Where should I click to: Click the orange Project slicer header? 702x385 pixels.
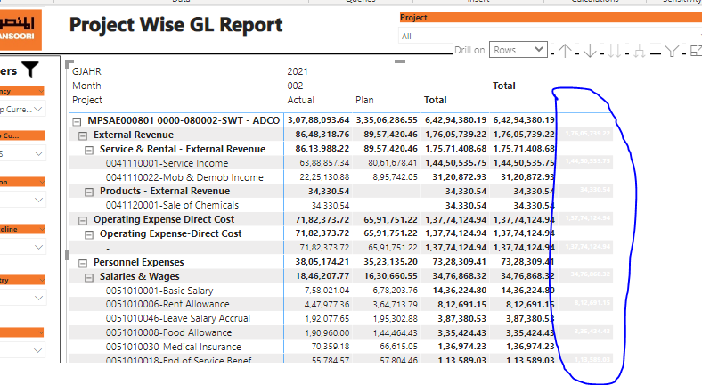tap(551, 18)
